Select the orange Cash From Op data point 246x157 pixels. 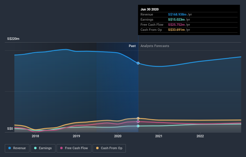click(138, 118)
